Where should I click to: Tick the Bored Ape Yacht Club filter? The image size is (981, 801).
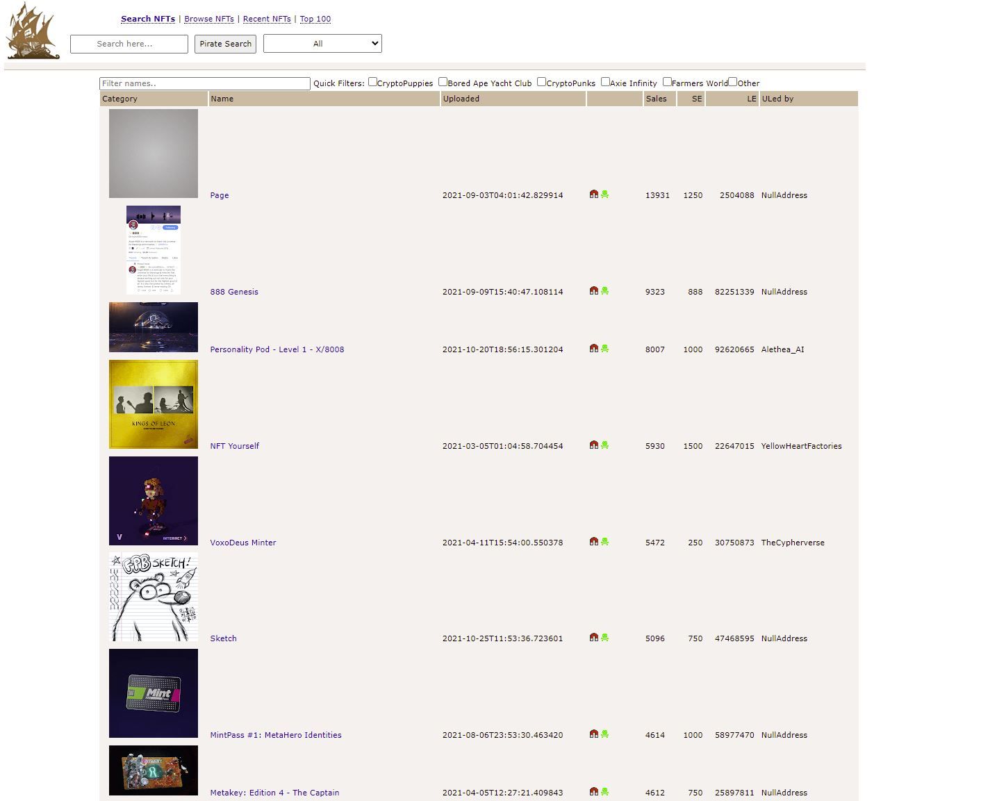click(x=443, y=82)
